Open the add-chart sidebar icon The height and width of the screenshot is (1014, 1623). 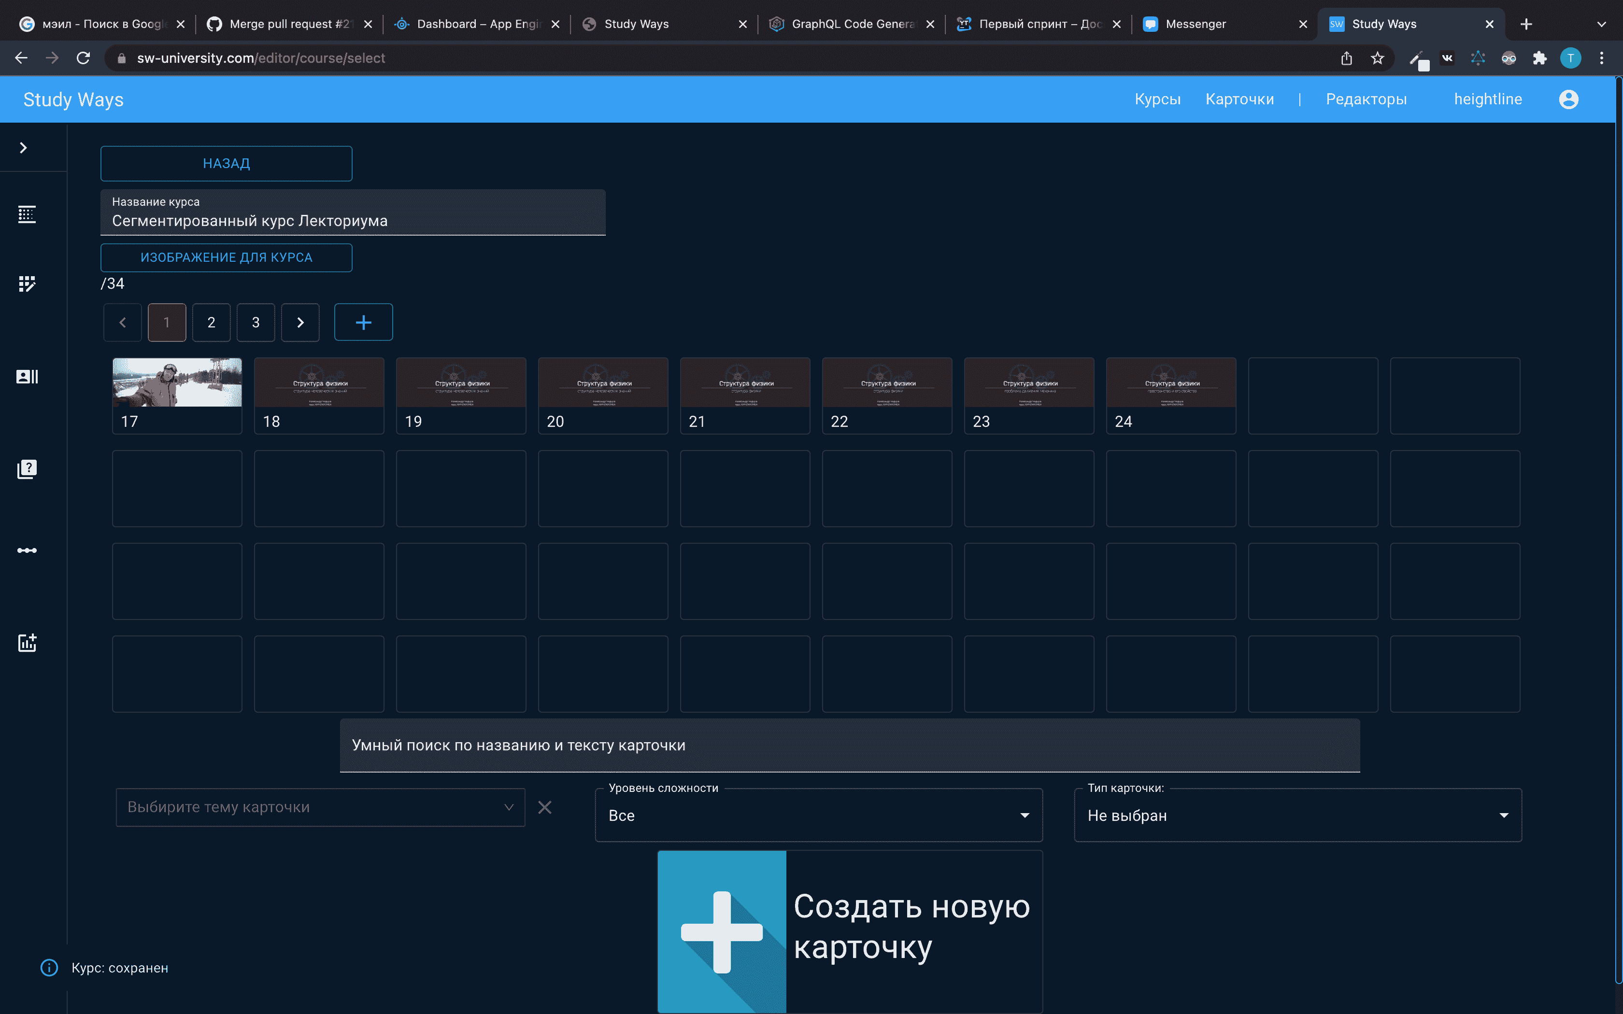27,643
